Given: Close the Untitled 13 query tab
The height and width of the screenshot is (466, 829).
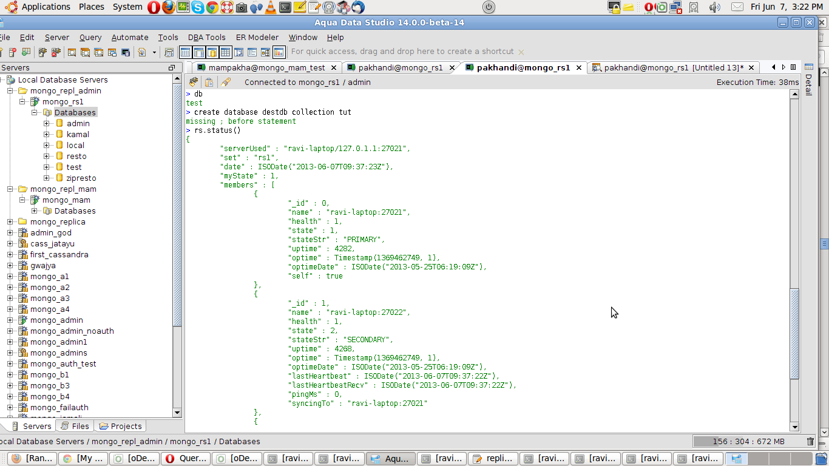Looking at the screenshot, I should [752, 67].
